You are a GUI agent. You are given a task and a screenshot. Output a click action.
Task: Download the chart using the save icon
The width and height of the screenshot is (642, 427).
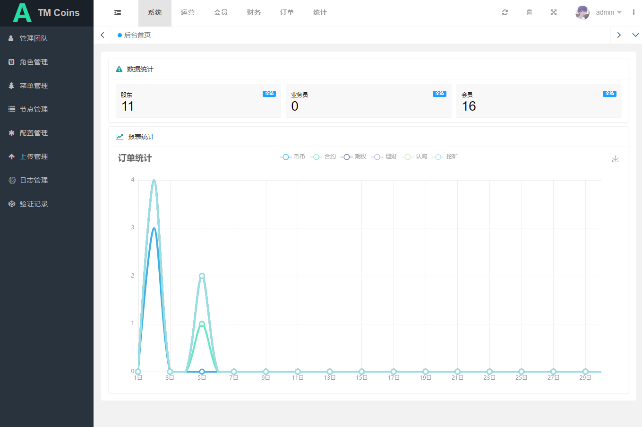615,159
